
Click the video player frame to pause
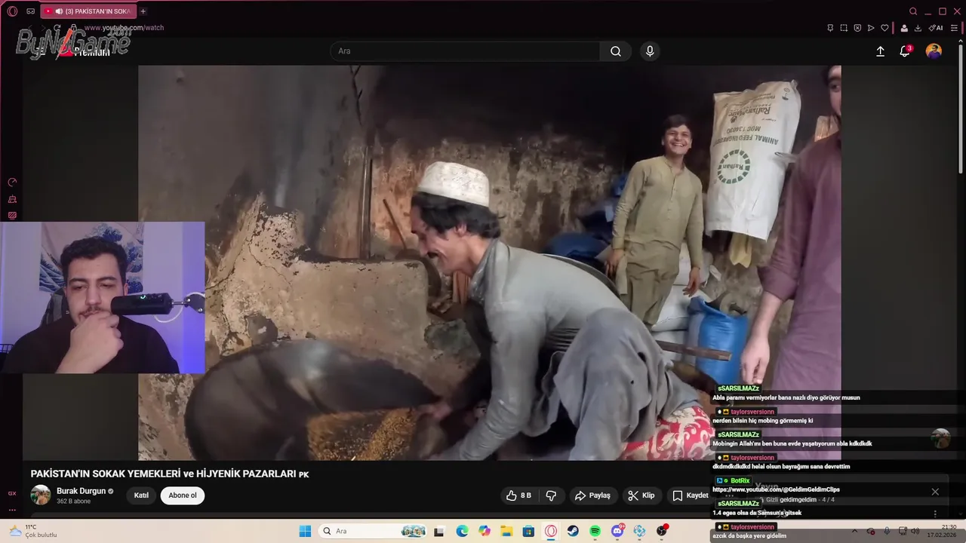pos(489,262)
